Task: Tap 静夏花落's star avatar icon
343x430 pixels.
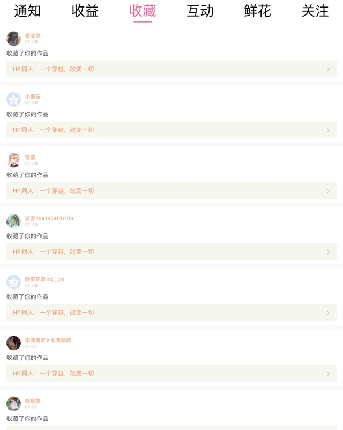Action: [x=13, y=282]
